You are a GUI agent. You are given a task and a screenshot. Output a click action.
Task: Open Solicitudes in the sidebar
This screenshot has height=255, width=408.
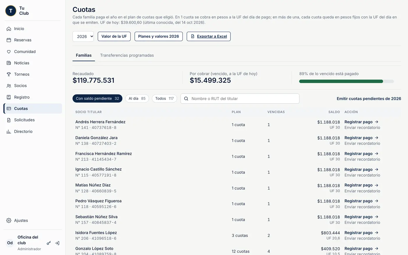[33, 120]
